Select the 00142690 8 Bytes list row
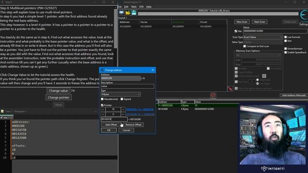Viewport: 308px width, 173px height. (x=198, y=109)
